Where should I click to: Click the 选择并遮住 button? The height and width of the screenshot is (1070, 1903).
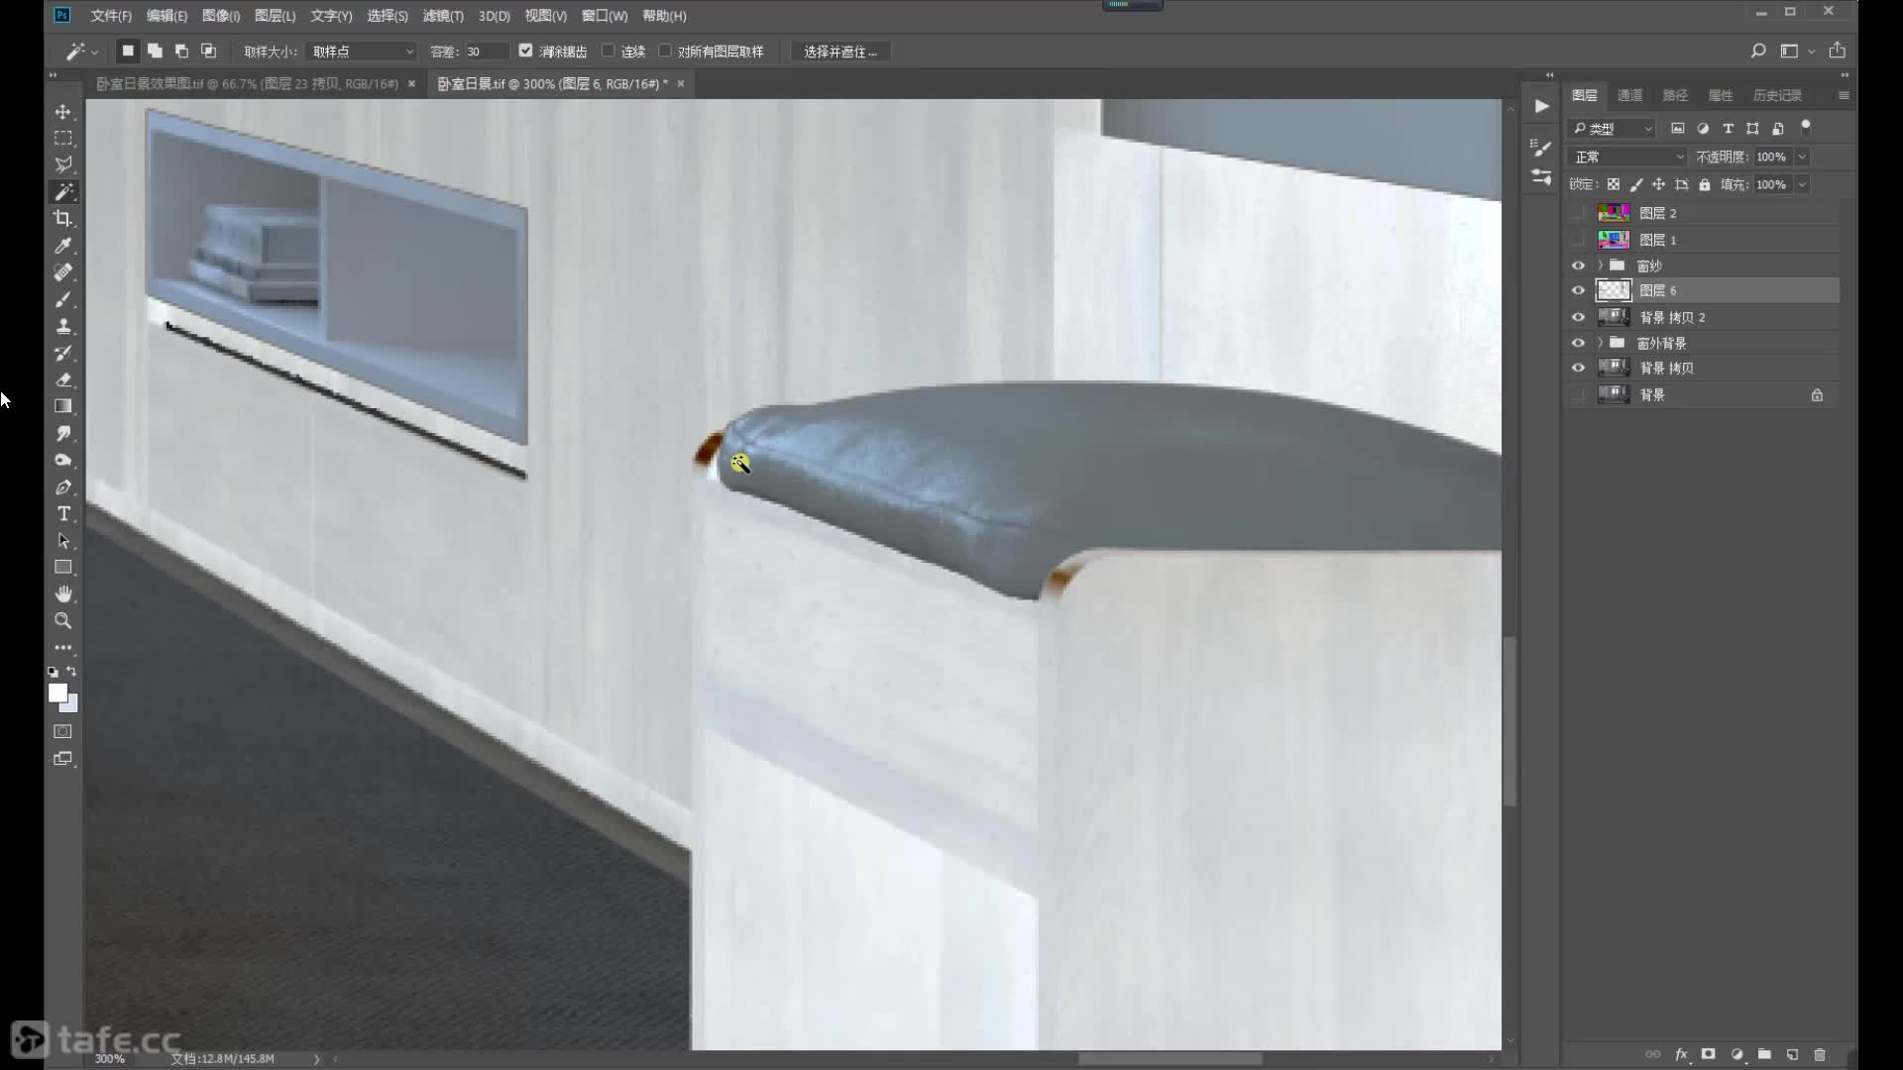[x=840, y=52]
